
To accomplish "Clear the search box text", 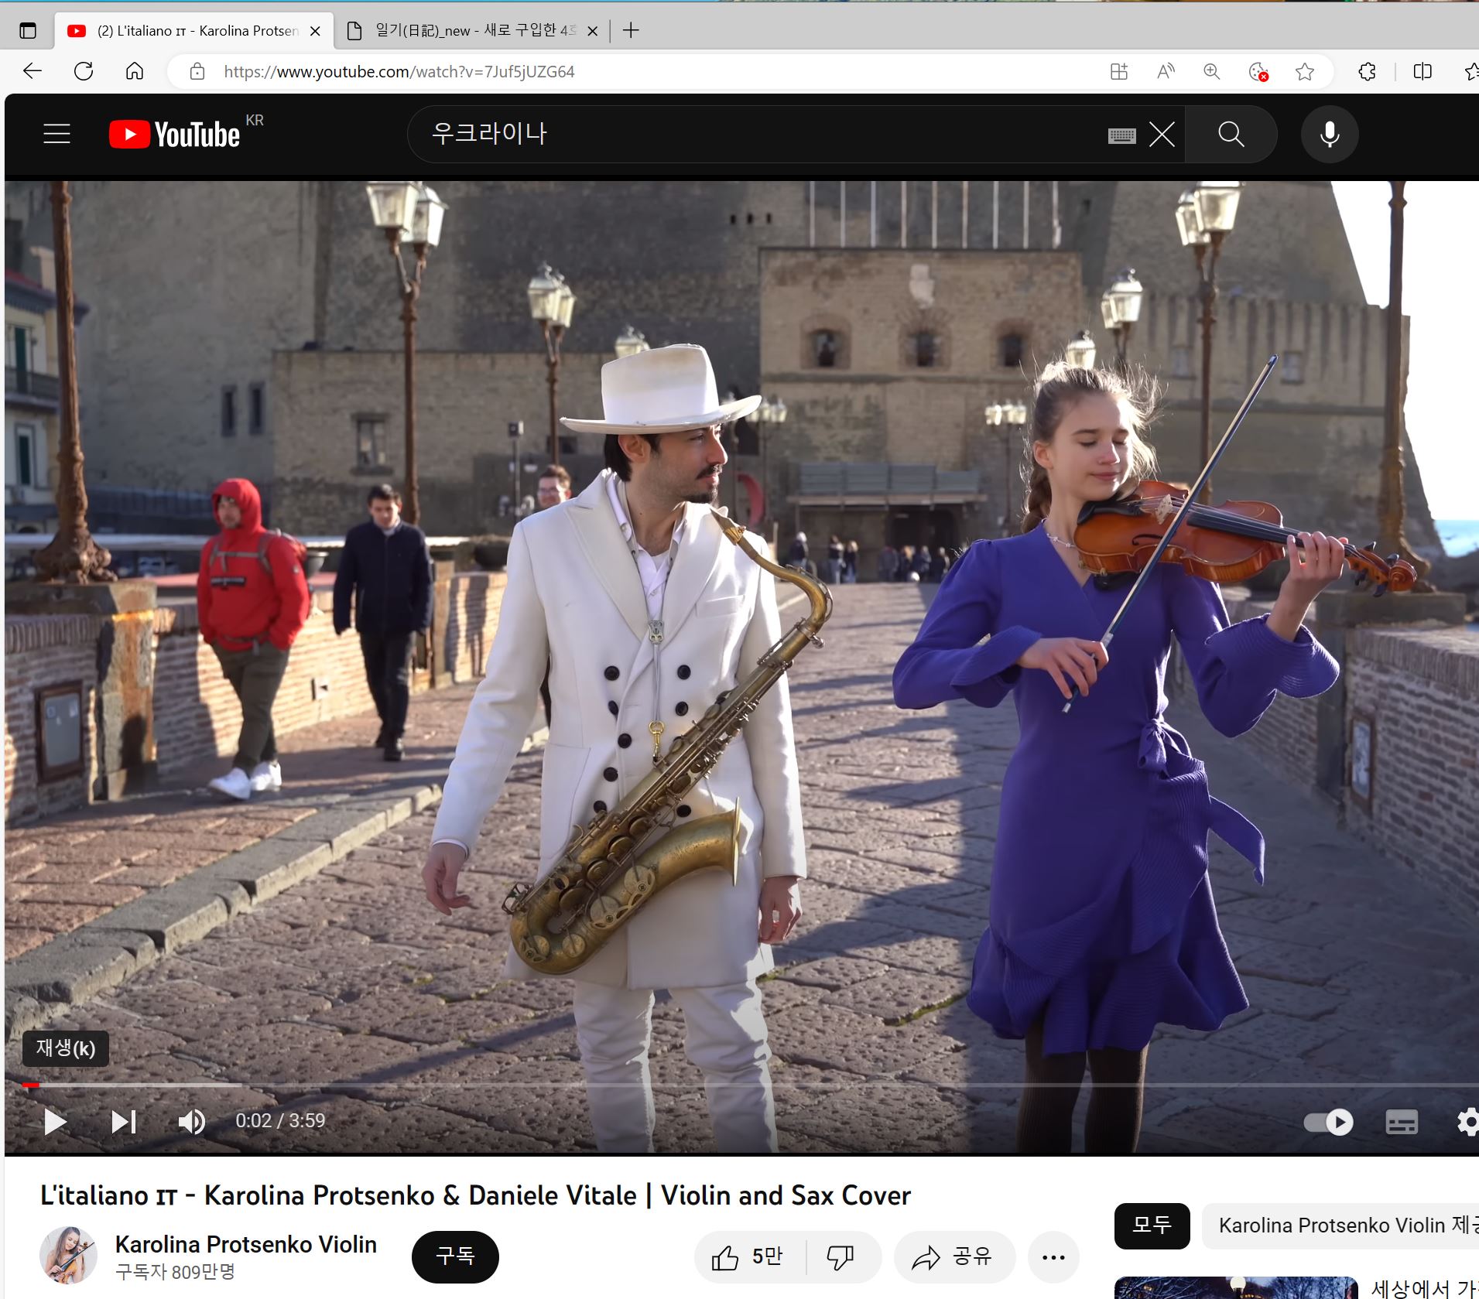I will 1162,135.
